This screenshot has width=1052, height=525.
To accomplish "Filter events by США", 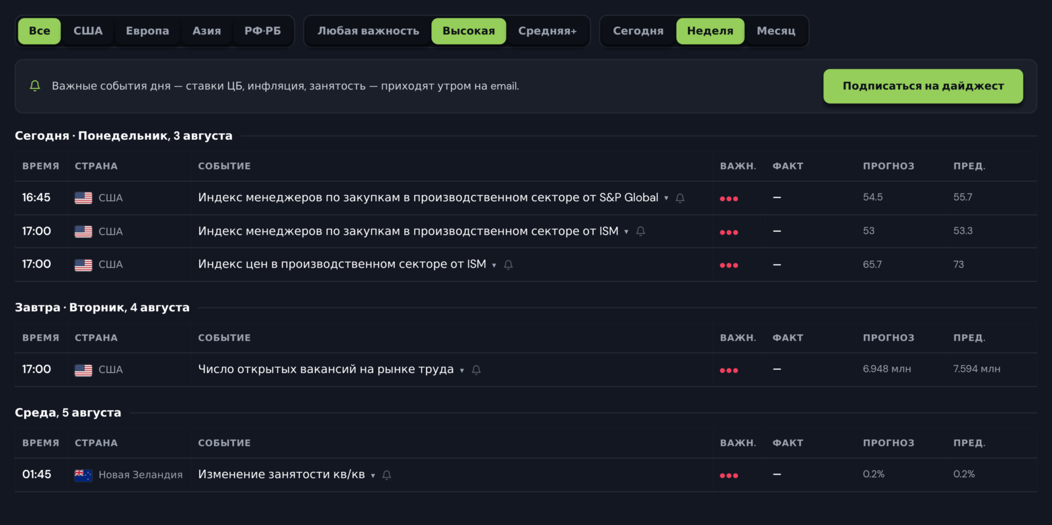I will point(88,31).
